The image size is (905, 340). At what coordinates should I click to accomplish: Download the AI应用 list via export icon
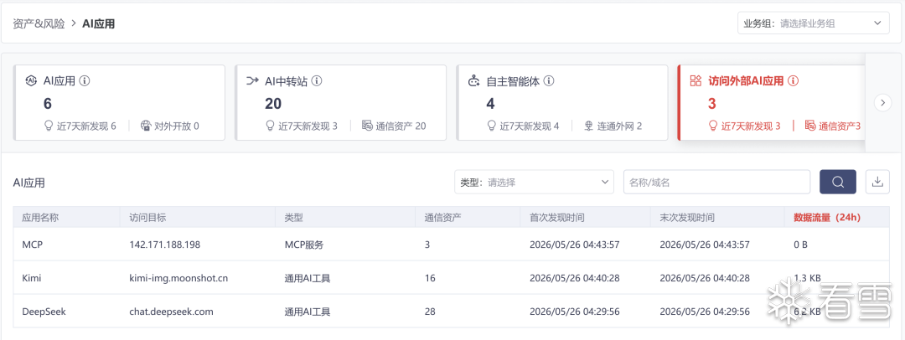coord(877,182)
